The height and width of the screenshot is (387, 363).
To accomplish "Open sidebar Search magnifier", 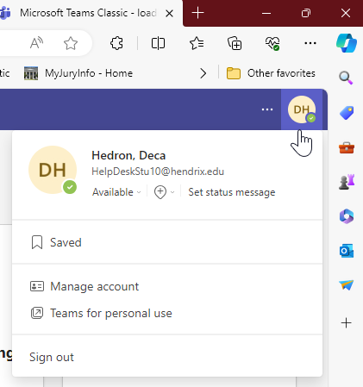I will (346, 78).
